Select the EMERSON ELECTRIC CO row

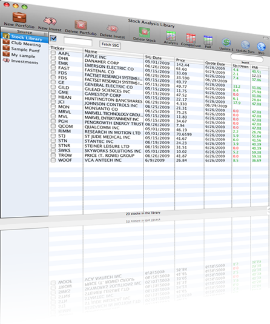pos(109,67)
